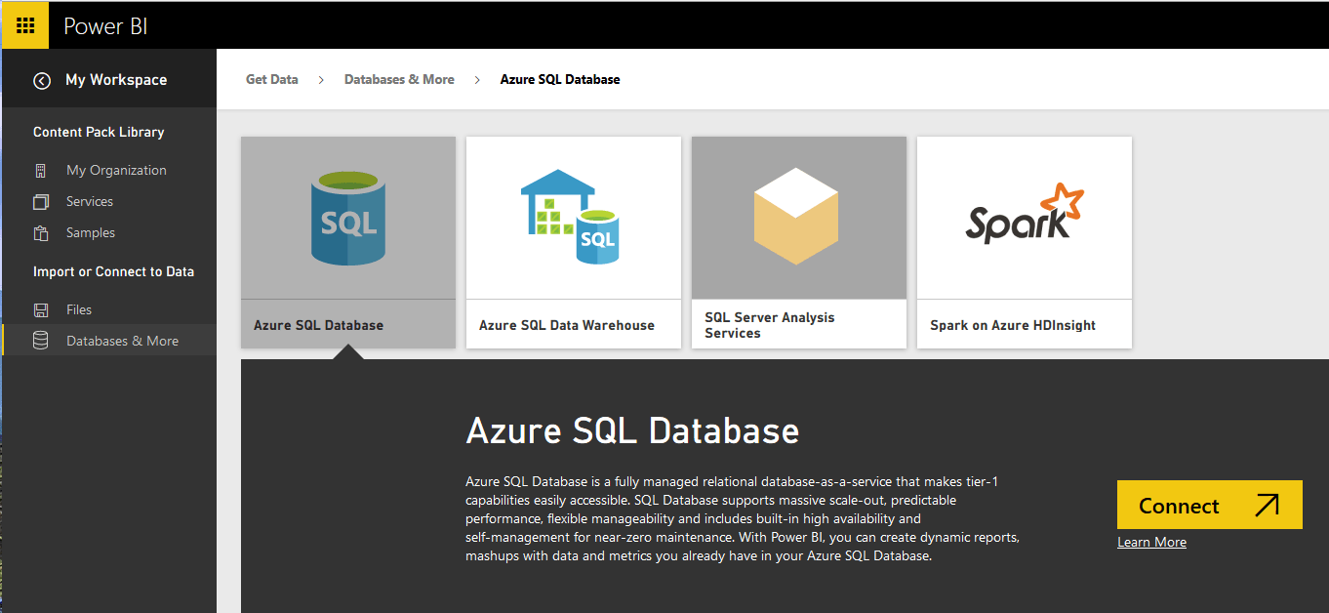This screenshot has height=613, width=1329.
Task: Click the My Organization icon in the sidebar
Action: tap(41, 170)
